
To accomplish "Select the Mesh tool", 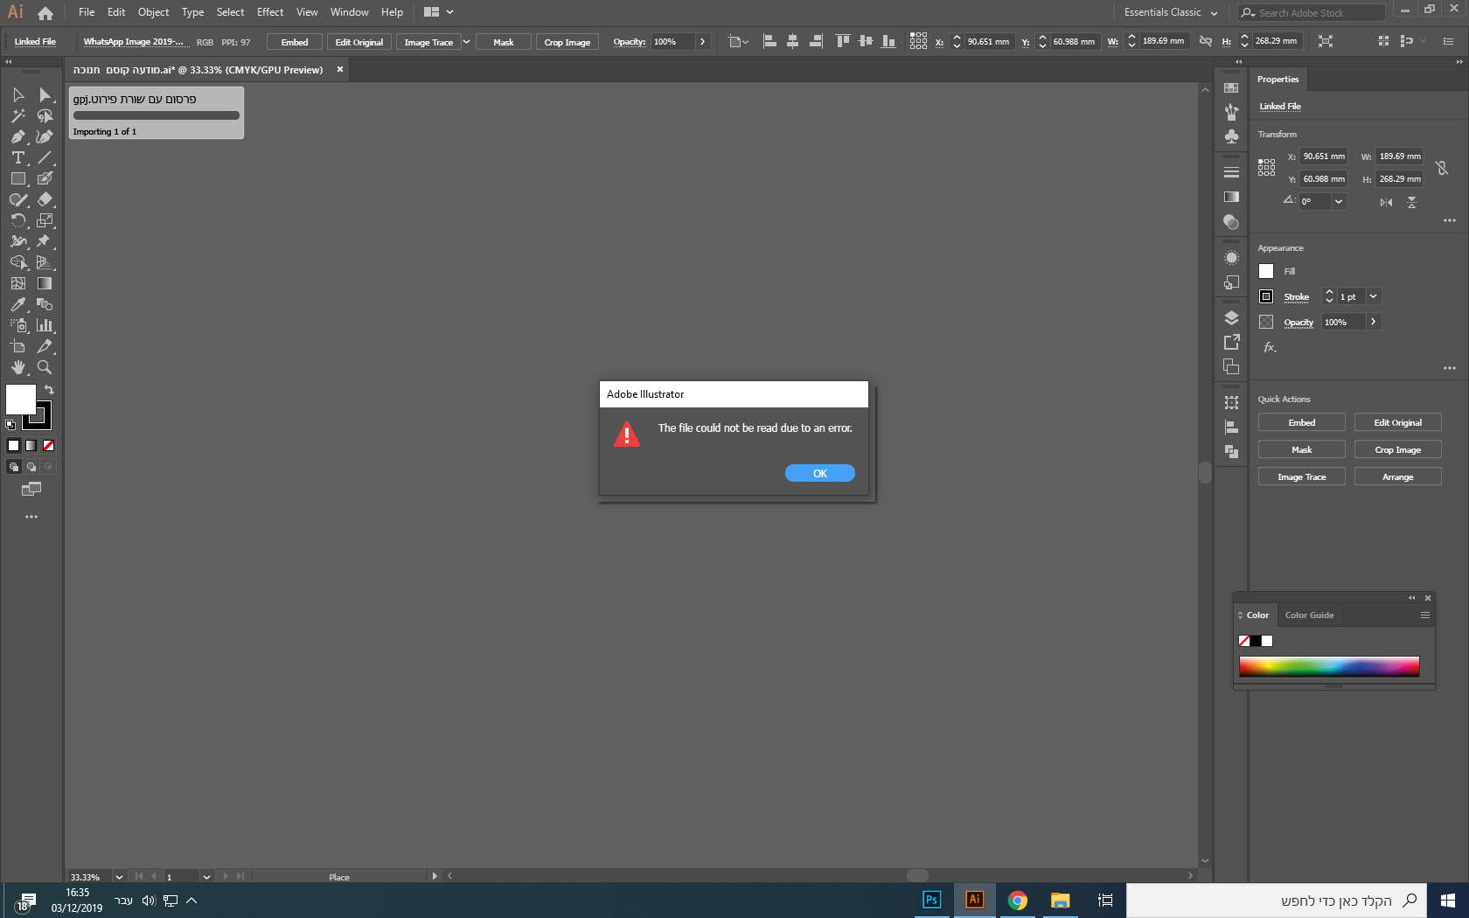I will pyautogui.click(x=18, y=283).
